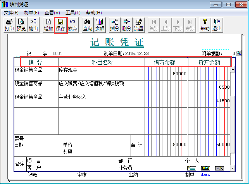Click summary 现金销售商品 in 主营业务收入 row
The width and height of the screenshot is (250, 184).
click(36, 101)
